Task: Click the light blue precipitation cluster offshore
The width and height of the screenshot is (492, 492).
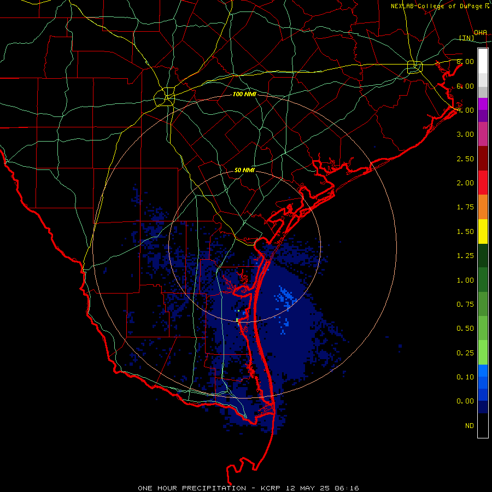Action: (286, 296)
